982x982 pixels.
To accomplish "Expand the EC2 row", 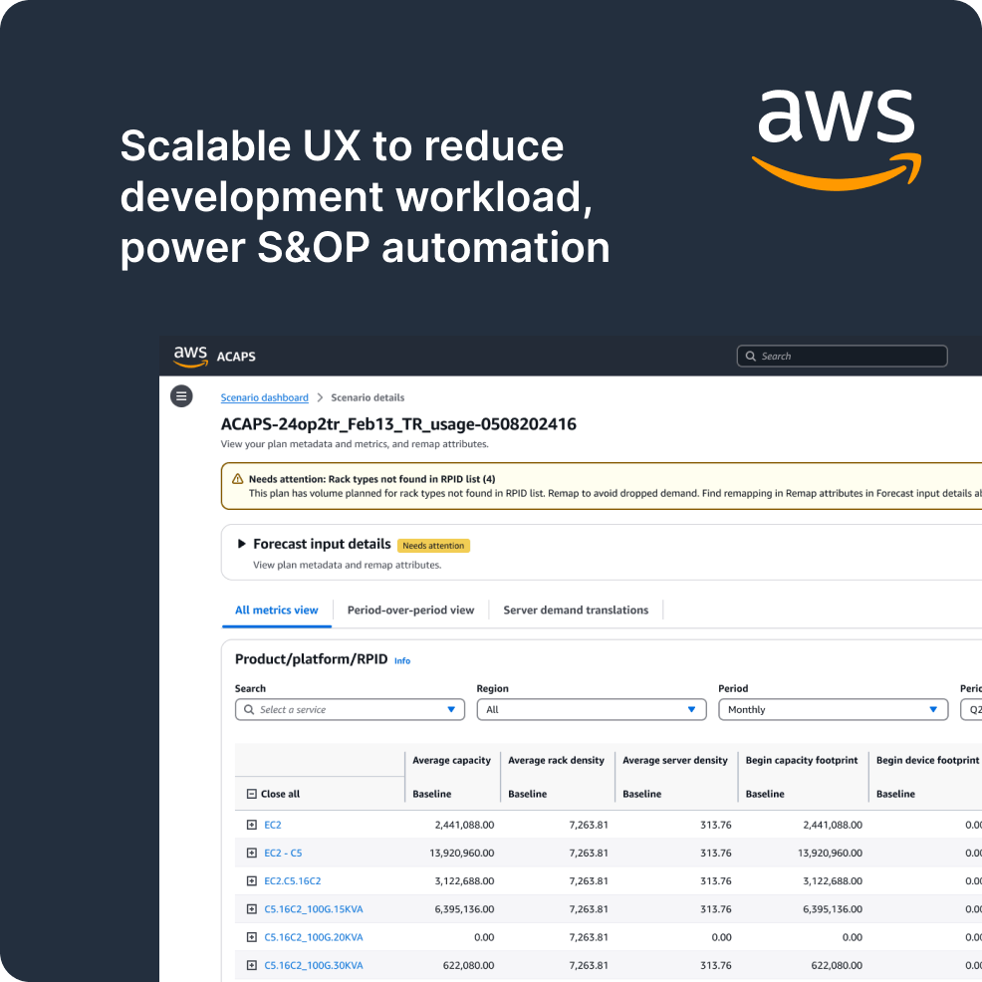I will [x=252, y=825].
